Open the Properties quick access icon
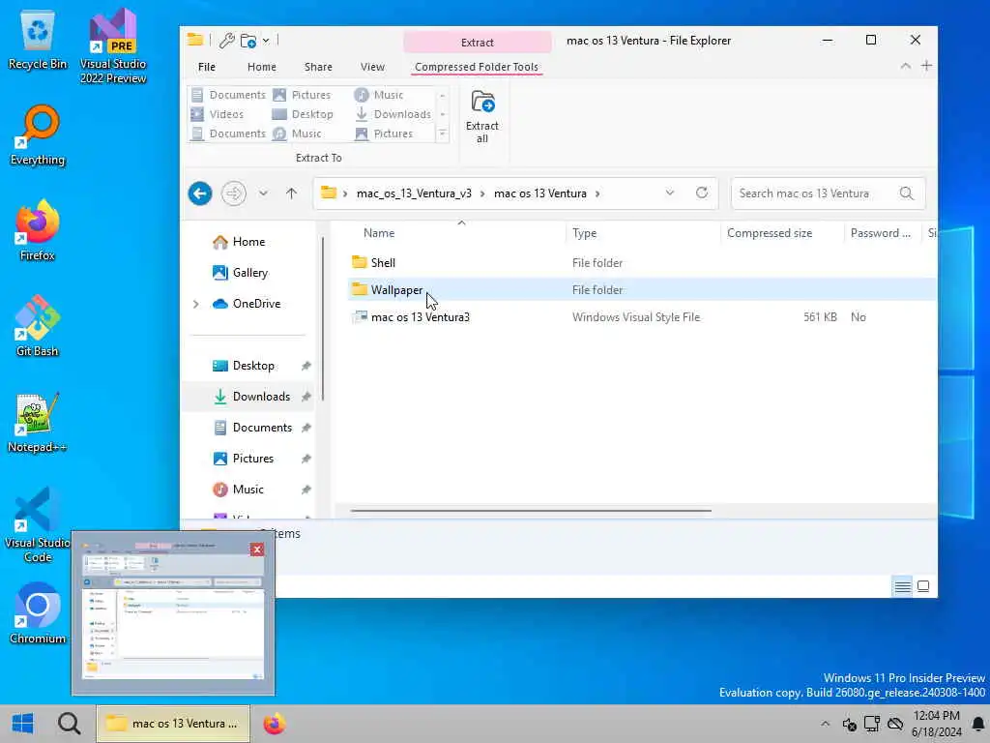This screenshot has height=743, width=990. 226,41
